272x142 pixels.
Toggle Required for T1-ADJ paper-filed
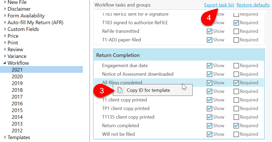236,40
